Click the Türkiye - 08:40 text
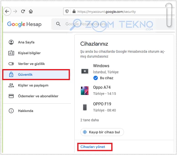The width and height of the screenshot is (177, 155). pos(105,110)
